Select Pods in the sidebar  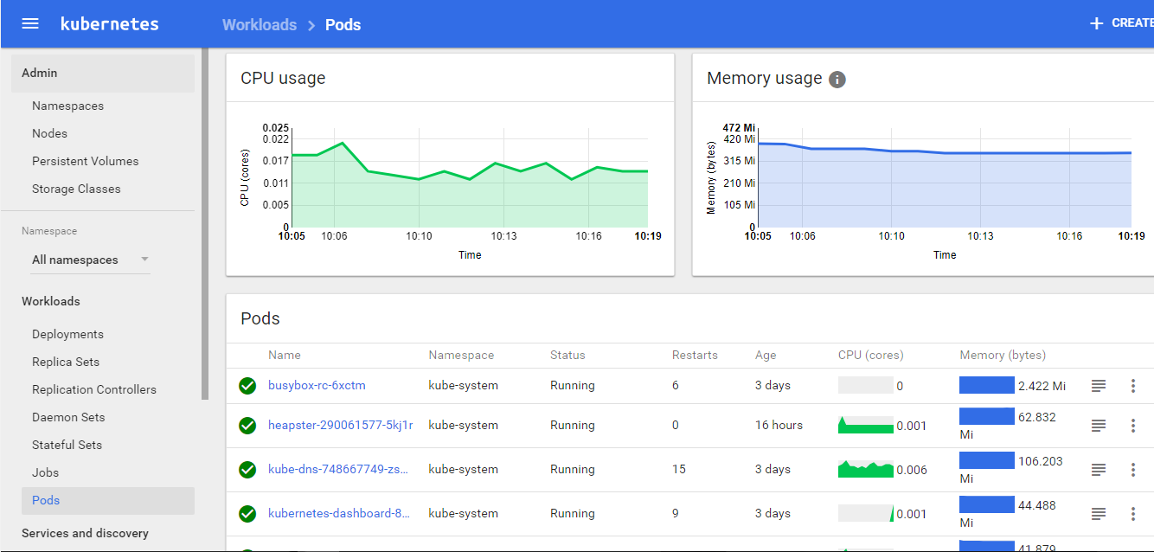[x=108, y=500]
